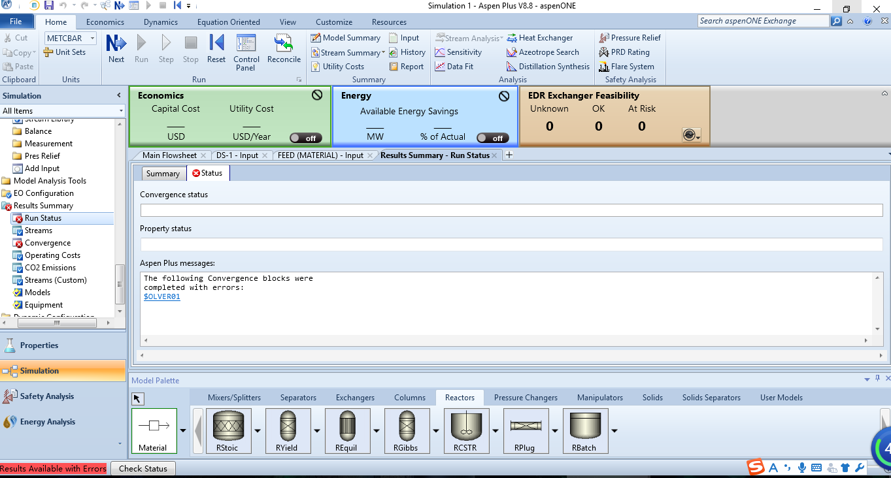View the run History
This screenshot has width=891, height=478.
tap(407, 52)
